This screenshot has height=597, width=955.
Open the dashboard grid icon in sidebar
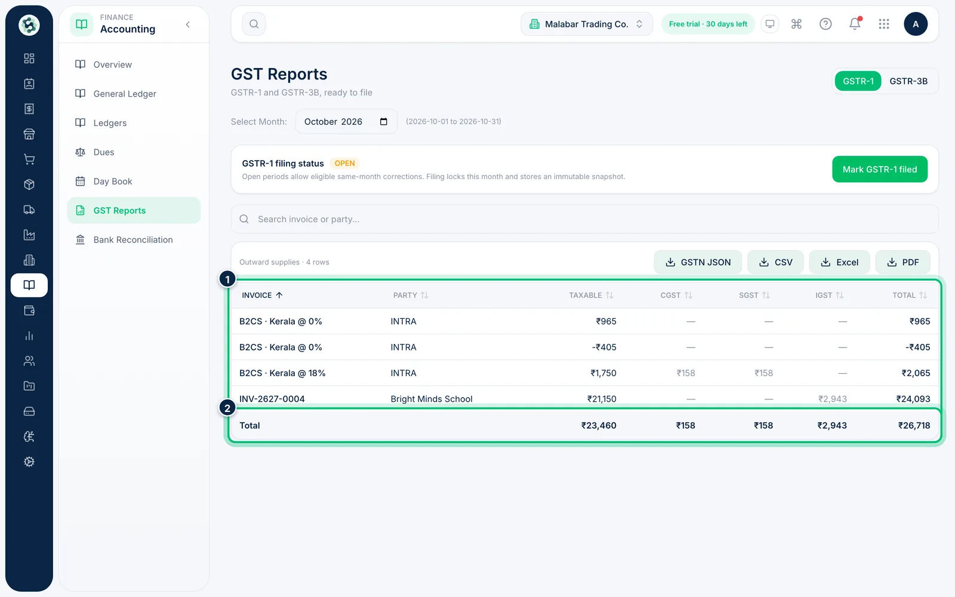click(29, 59)
